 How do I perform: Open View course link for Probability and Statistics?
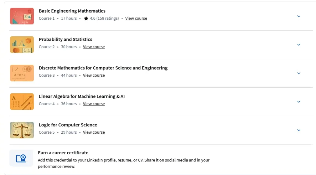(x=94, y=47)
